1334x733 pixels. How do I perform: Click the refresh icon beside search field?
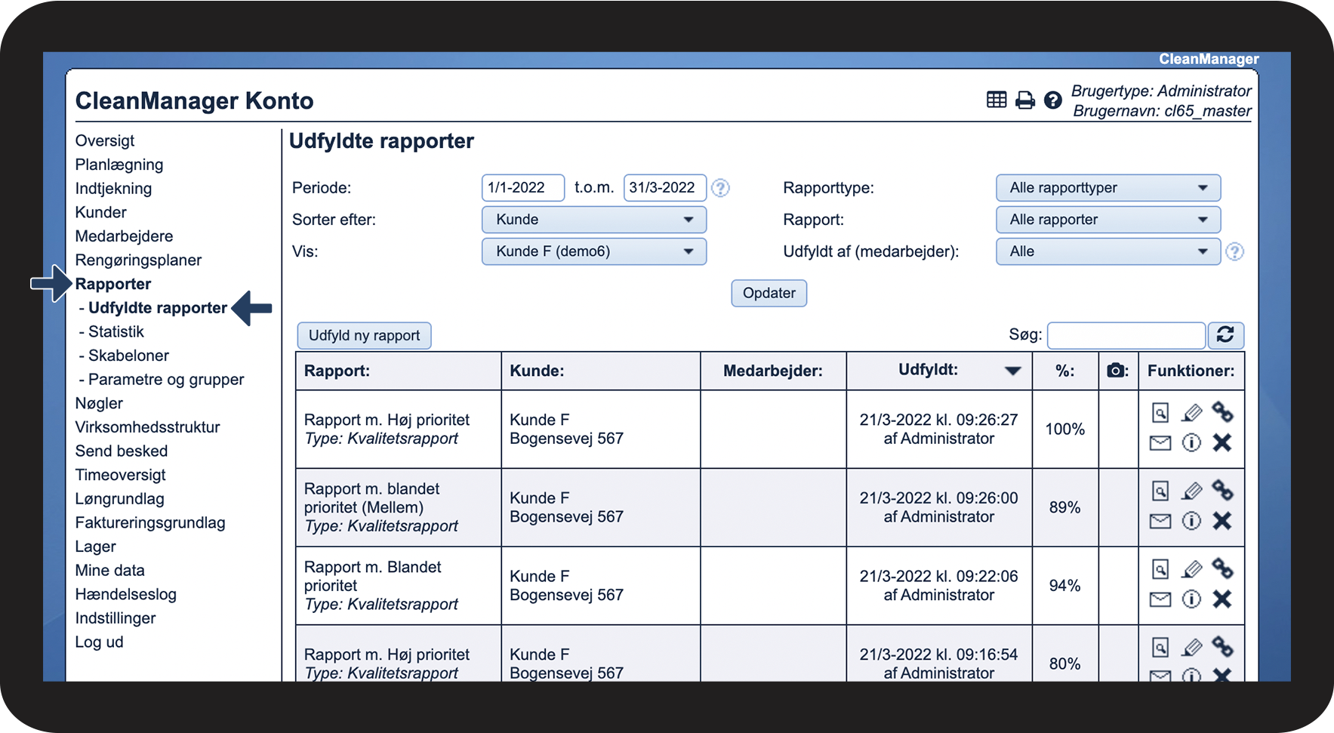click(1225, 335)
